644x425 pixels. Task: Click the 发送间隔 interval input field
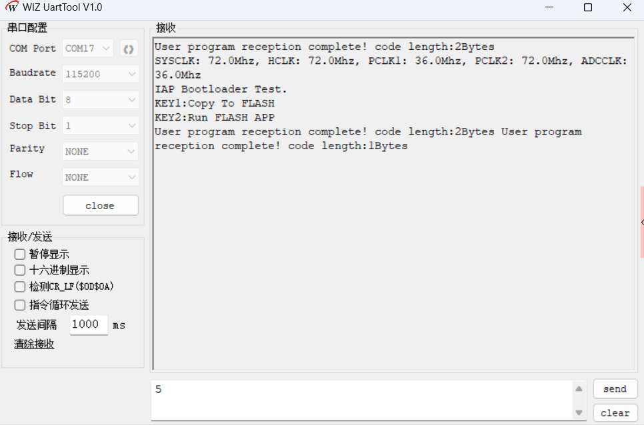click(88, 324)
